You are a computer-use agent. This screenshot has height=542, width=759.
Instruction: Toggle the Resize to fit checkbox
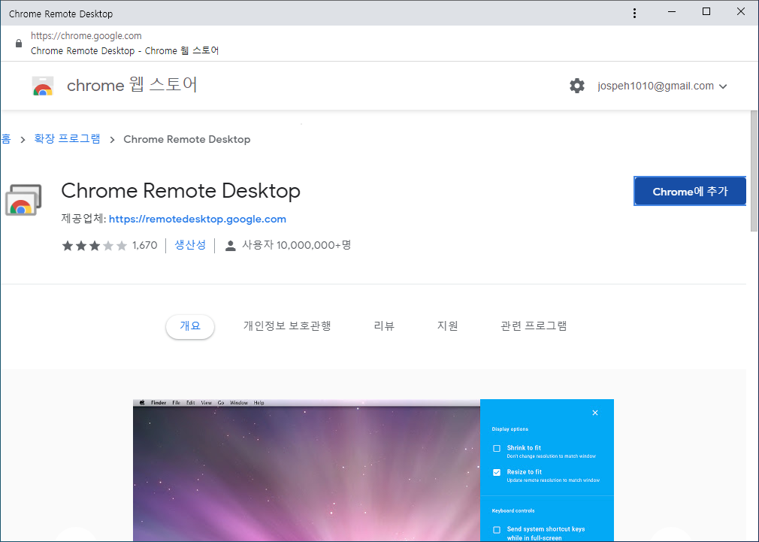point(497,472)
